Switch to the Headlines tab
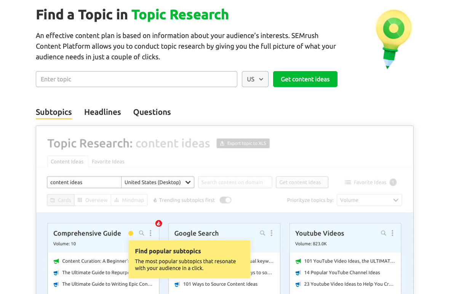This screenshot has width=451, height=294. (x=102, y=112)
